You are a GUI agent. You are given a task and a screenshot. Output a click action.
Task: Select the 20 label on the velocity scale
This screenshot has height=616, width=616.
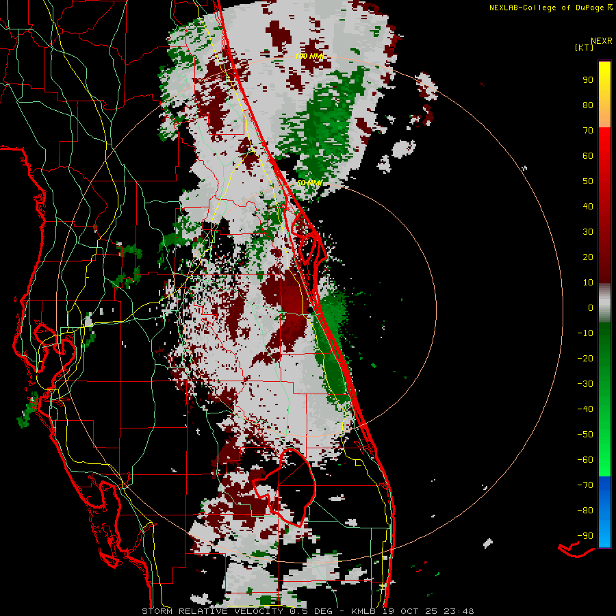coord(588,257)
